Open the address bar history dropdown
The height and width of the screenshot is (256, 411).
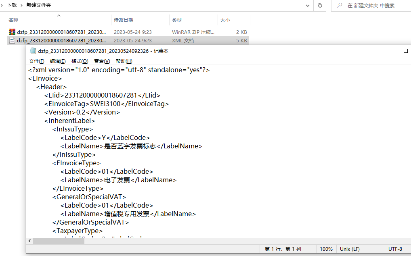click(x=308, y=5)
